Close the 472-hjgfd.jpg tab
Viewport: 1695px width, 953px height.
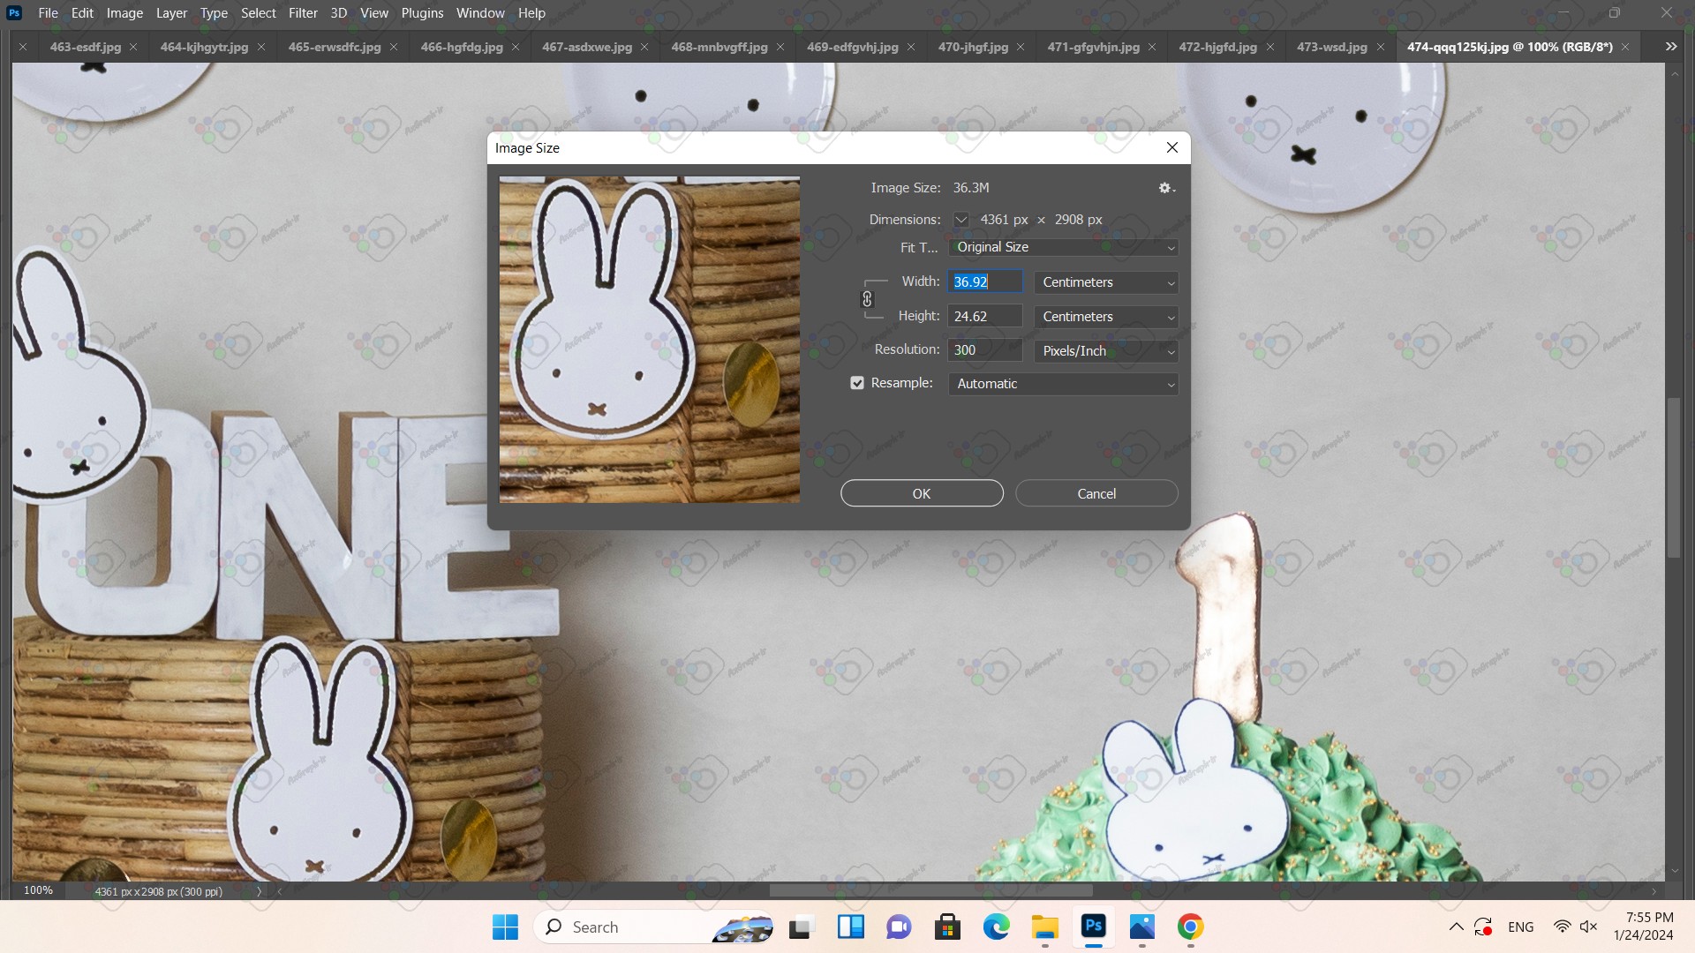click(x=1270, y=47)
